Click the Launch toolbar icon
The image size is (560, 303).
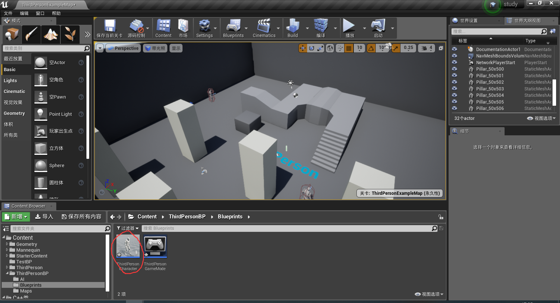point(378,28)
